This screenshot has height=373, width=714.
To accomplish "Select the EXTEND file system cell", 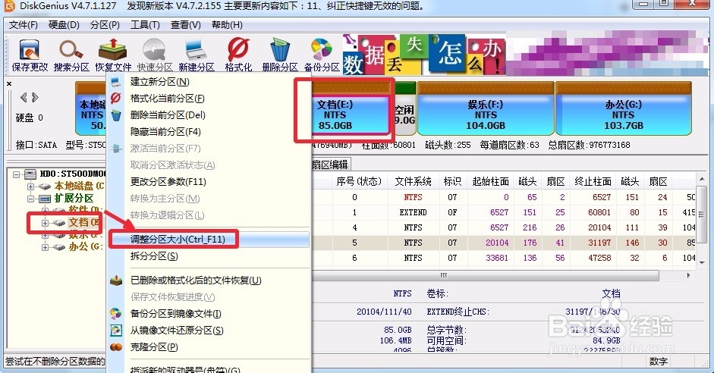I will point(413,212).
